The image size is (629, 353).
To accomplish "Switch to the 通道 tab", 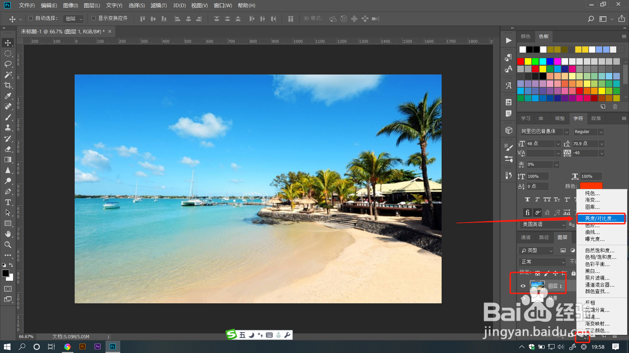I will point(525,237).
